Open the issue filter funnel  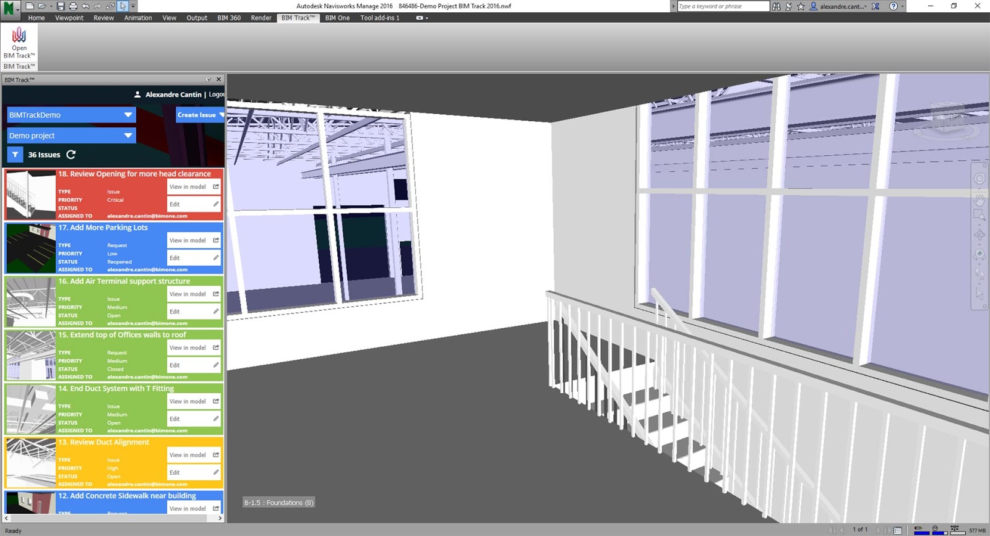coord(15,155)
